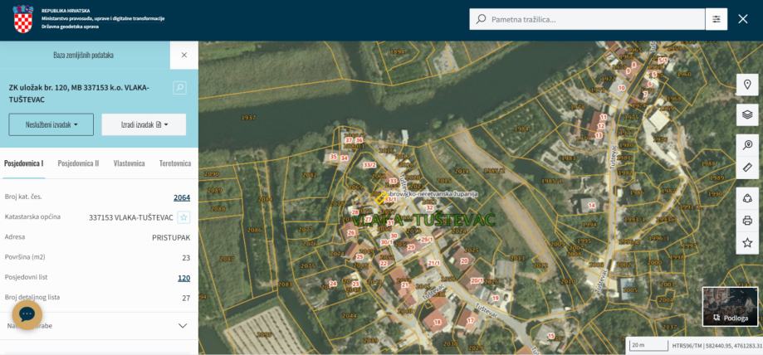
Task: Open search filter settings icon
Action: 717,19
